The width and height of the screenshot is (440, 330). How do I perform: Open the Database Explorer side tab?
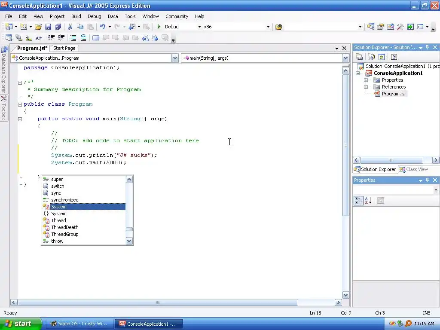[x=4, y=69]
